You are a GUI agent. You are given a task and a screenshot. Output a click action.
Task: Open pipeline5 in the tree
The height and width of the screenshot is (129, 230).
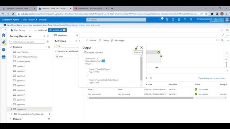click(x=20, y=85)
